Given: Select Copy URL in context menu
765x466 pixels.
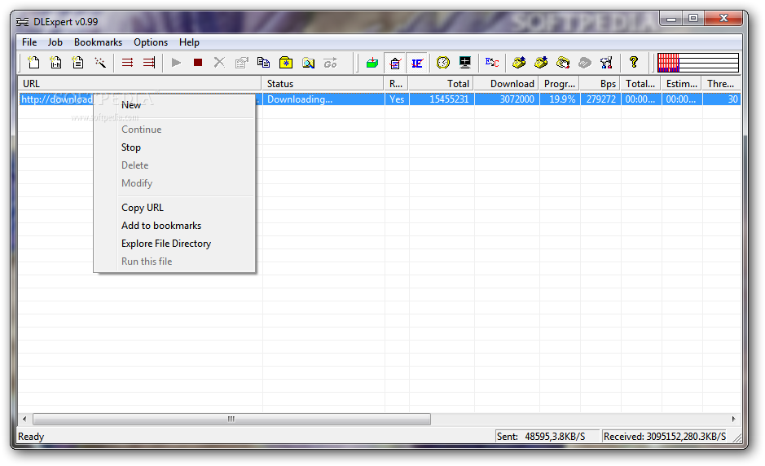Looking at the screenshot, I should [174, 208].
